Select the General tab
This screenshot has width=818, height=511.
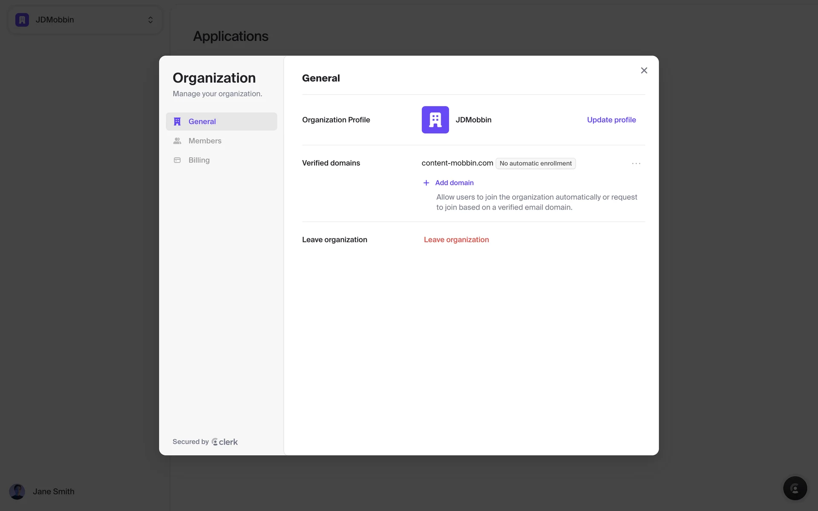point(202,121)
